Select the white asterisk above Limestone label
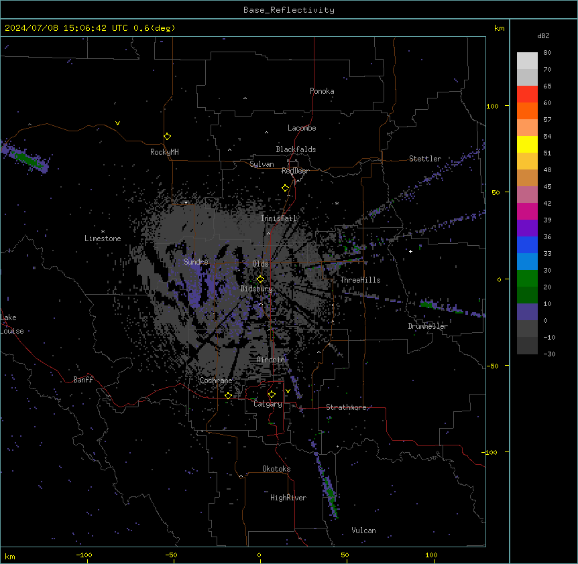The width and height of the screenshot is (578, 564). click(103, 232)
